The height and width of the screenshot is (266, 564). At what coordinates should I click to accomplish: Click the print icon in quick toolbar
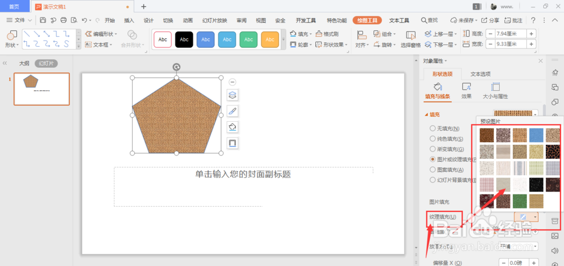(64, 20)
